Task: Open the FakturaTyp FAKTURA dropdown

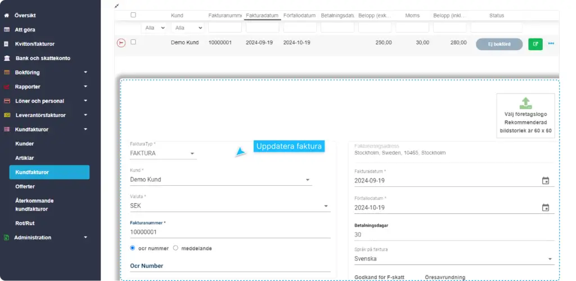Action: (163, 153)
